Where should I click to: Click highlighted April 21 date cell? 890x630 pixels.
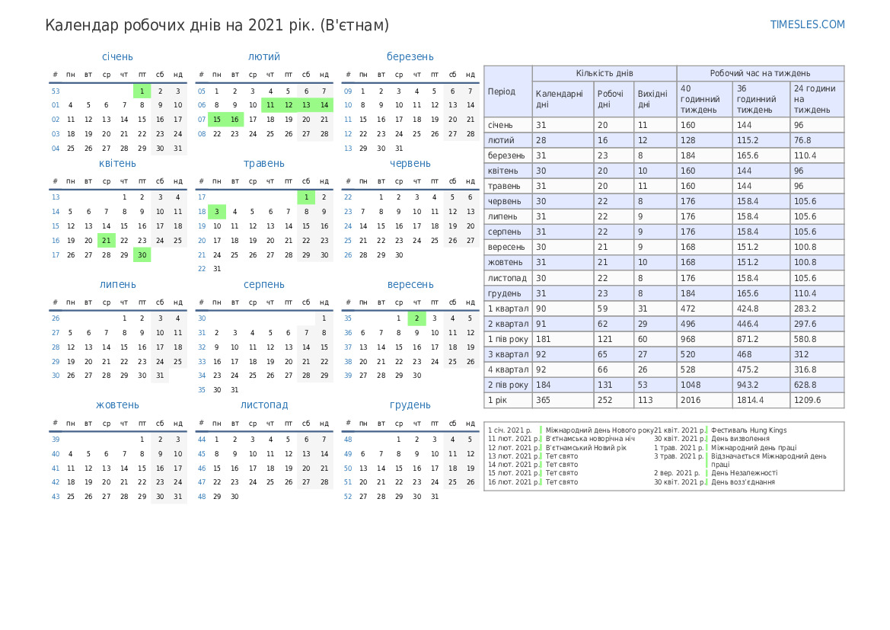[107, 240]
